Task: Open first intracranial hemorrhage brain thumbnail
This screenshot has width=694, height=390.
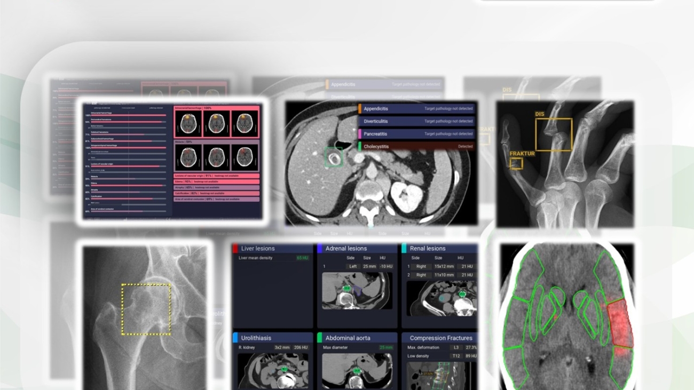Action: pos(188,124)
